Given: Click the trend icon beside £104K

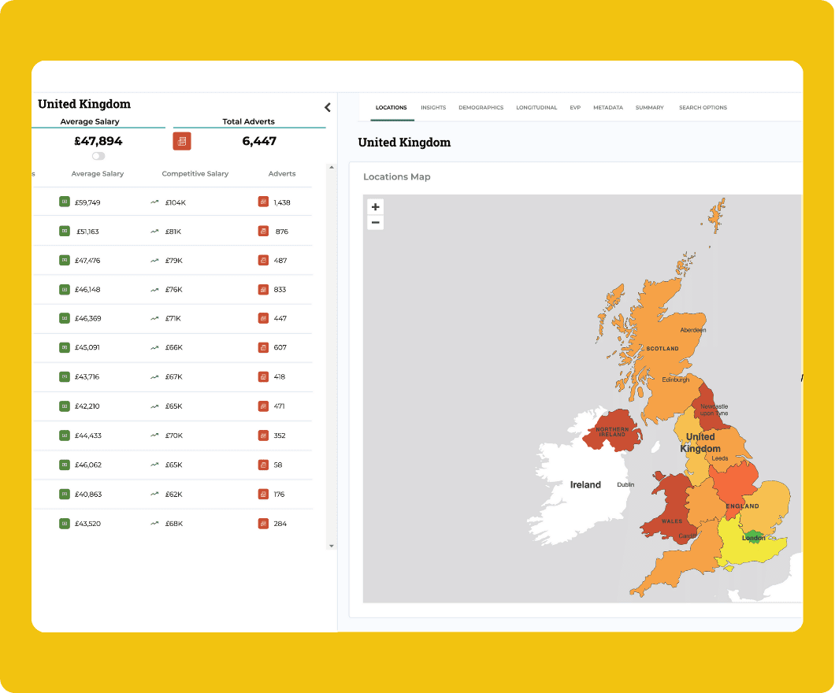Looking at the screenshot, I should point(154,202).
